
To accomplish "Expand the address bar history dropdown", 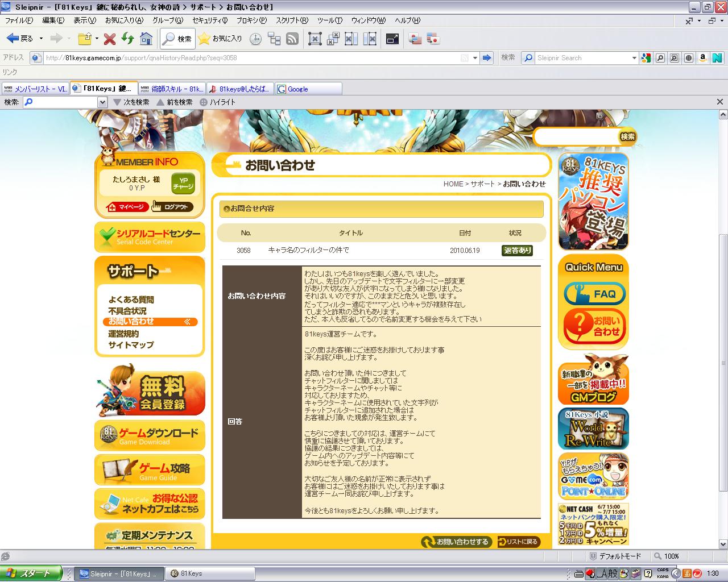I will [475, 58].
